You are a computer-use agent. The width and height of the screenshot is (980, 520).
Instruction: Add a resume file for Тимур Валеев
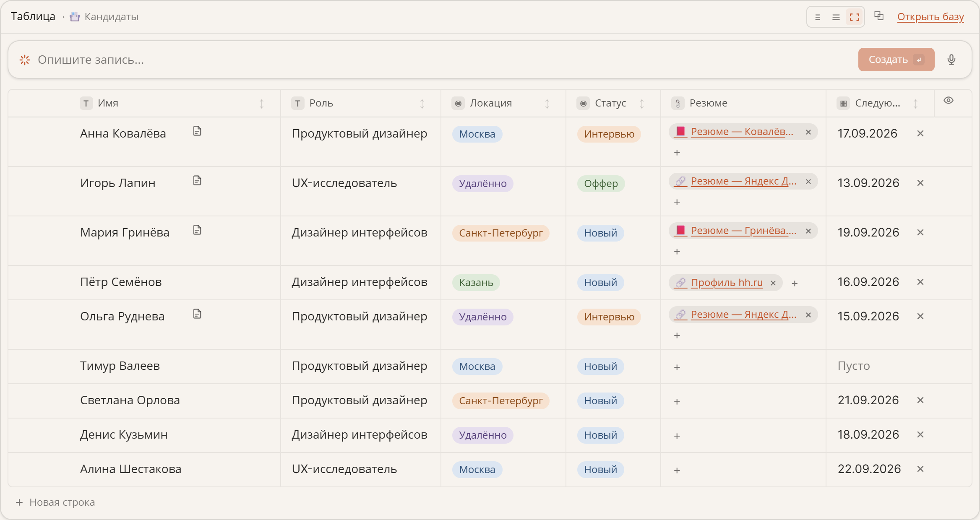pos(677,367)
